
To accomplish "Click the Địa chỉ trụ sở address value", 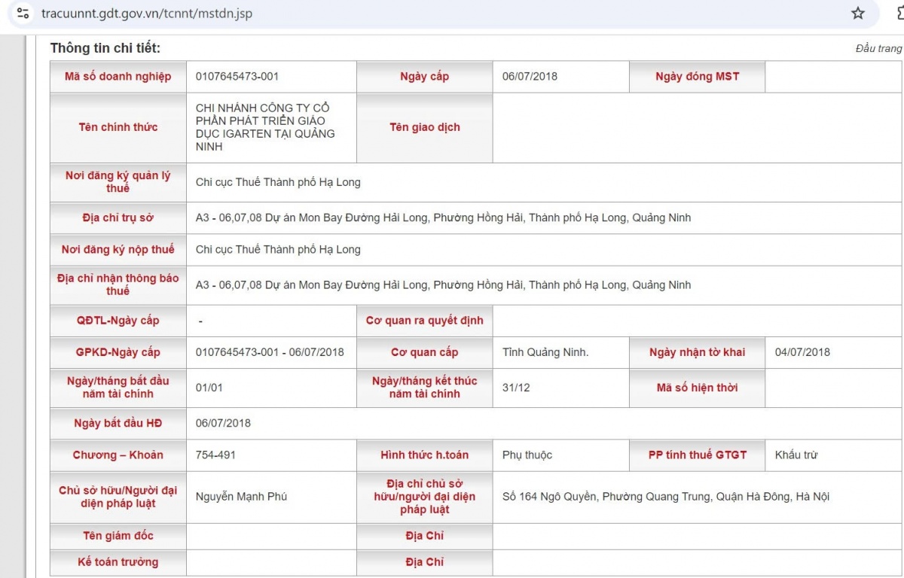I will (443, 218).
